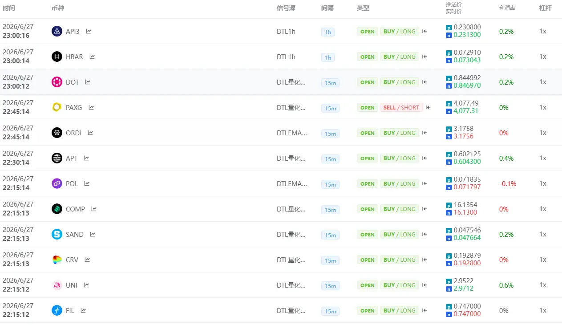Click the push price 0.047546 for SAND
The image size is (562, 325).
[x=467, y=230]
